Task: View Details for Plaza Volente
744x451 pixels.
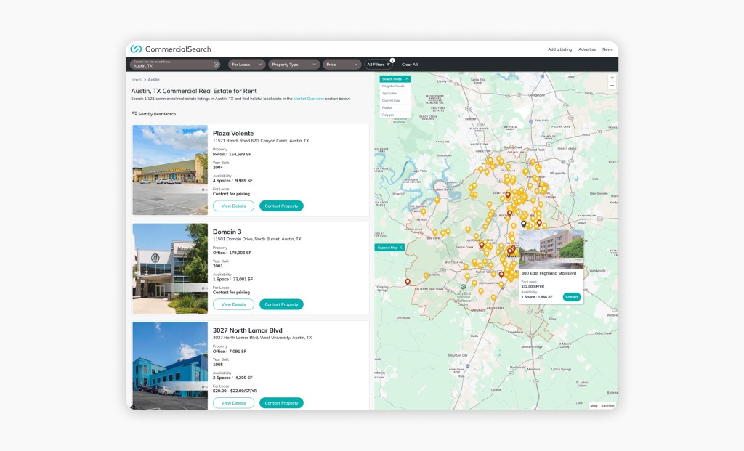Action: point(233,206)
